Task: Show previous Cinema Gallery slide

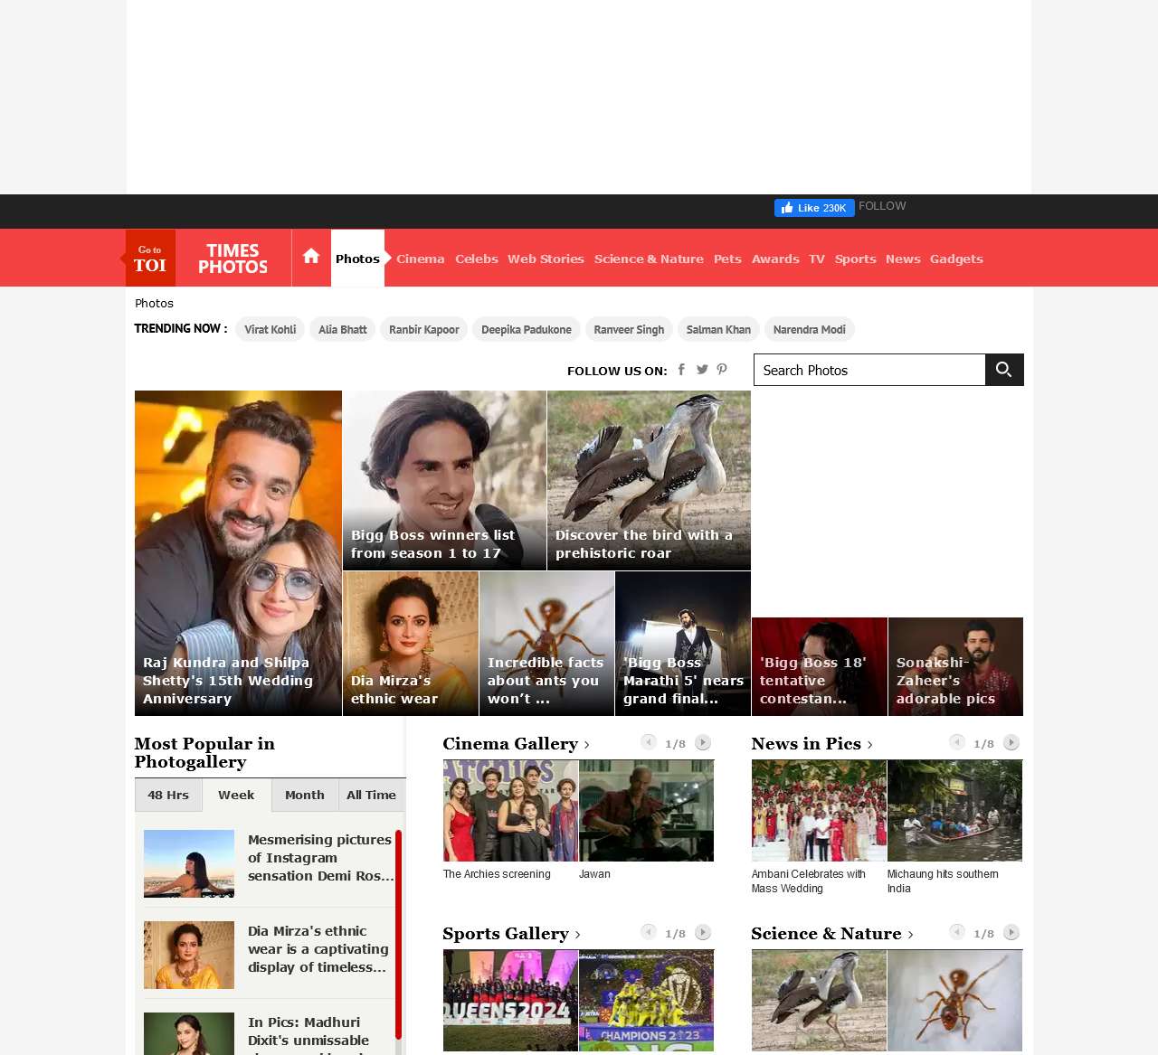Action: (649, 742)
